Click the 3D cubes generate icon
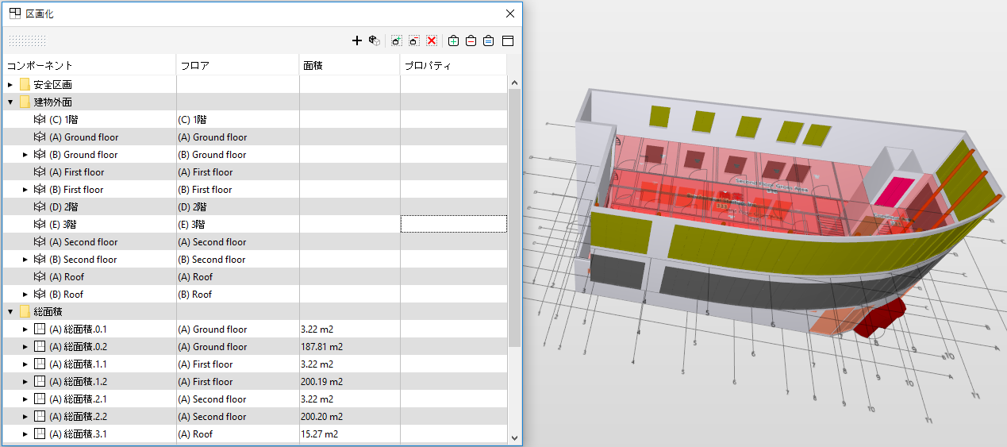The height and width of the screenshot is (447, 1007). coord(375,40)
